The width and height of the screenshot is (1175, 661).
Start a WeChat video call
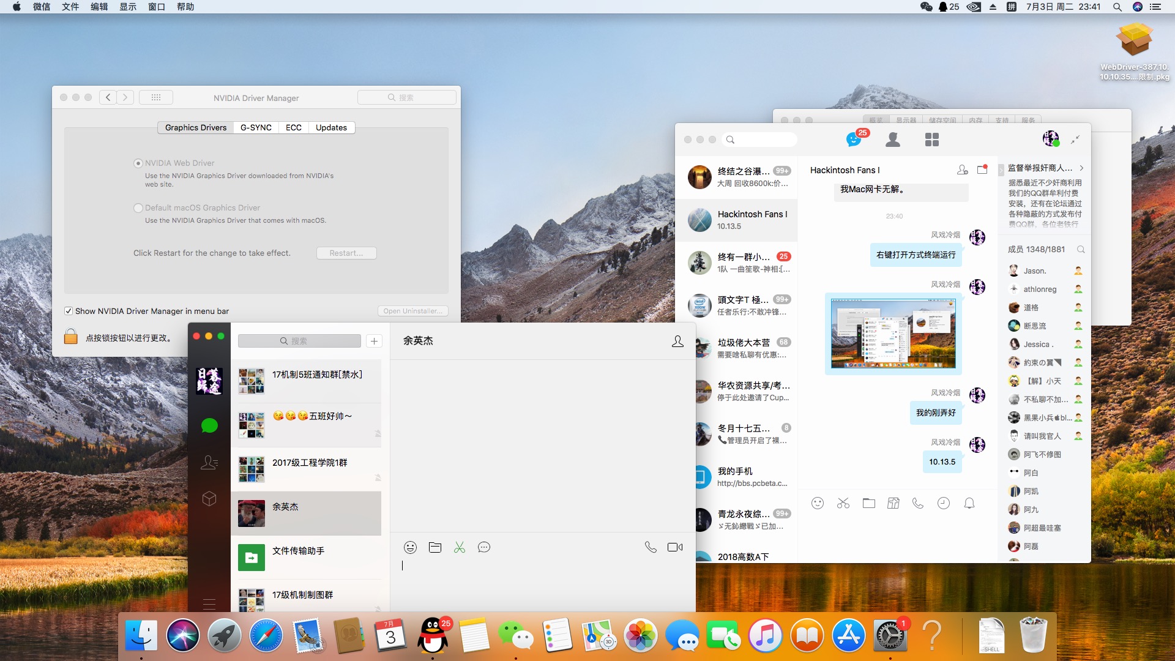pyautogui.click(x=675, y=547)
